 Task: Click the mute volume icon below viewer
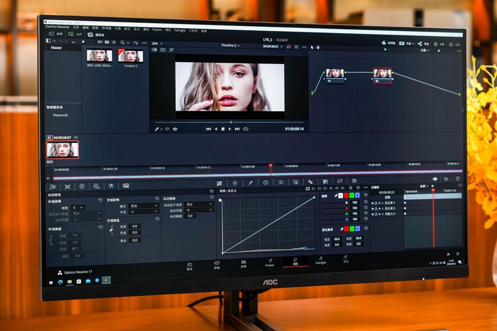coord(175,129)
